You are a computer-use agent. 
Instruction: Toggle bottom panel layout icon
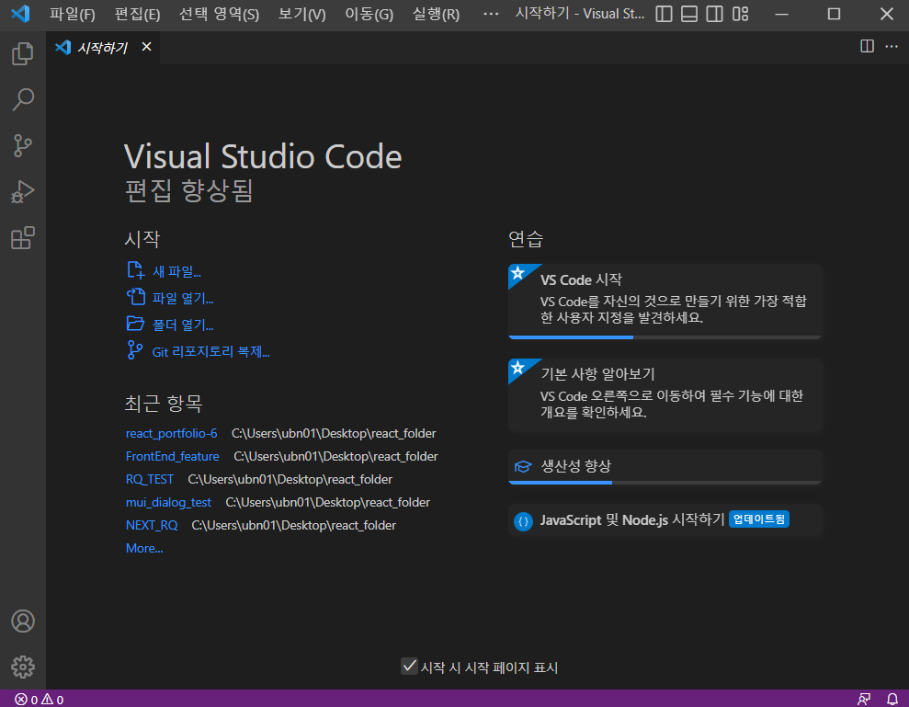(x=689, y=14)
